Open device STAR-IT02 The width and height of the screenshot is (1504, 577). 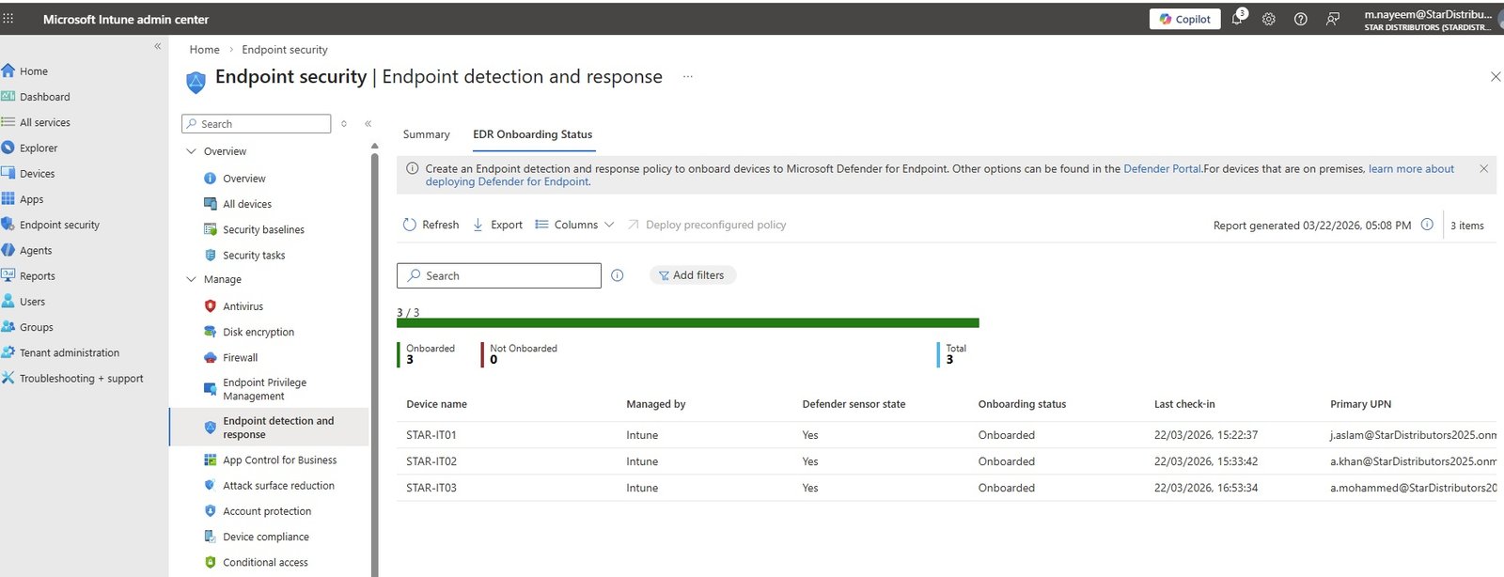coord(431,461)
